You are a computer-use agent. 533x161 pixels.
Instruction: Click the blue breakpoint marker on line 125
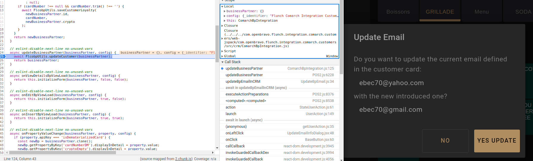tap(2, 56)
